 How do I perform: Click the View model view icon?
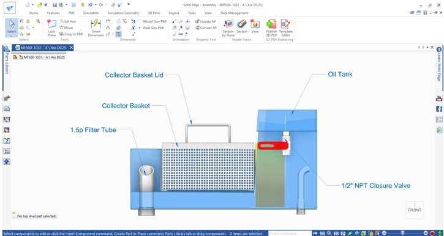tap(255, 26)
